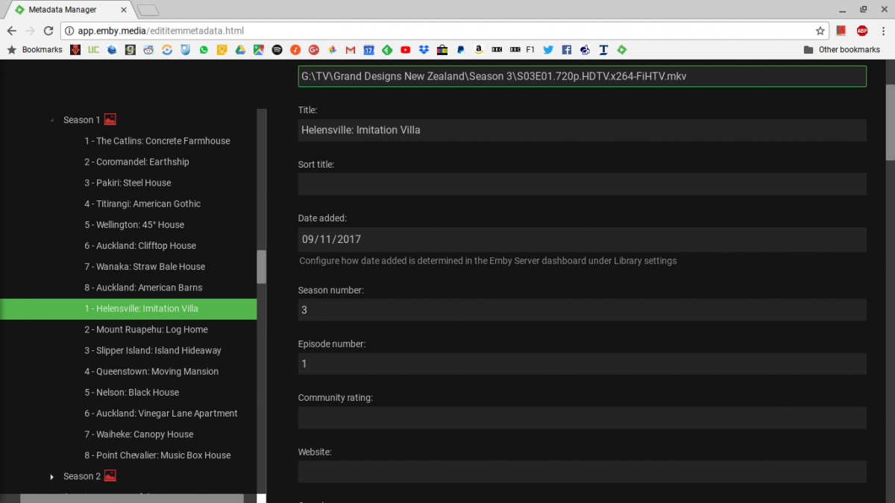Edit the Title field
This screenshot has height=503, width=895.
pyautogui.click(x=582, y=130)
